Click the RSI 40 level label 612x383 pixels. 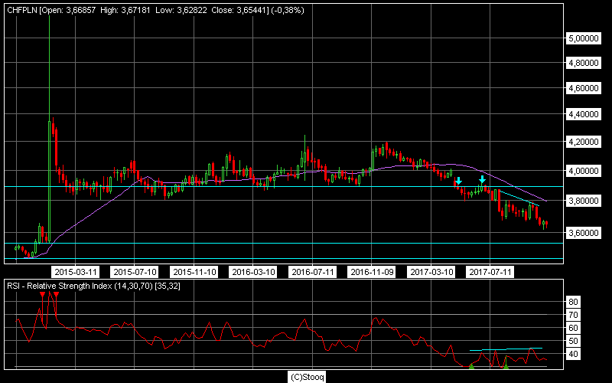[x=573, y=355]
